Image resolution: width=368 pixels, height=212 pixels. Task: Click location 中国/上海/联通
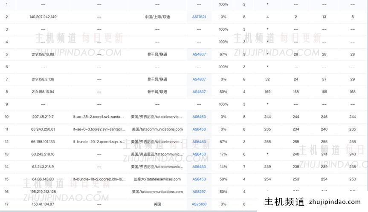157,17
